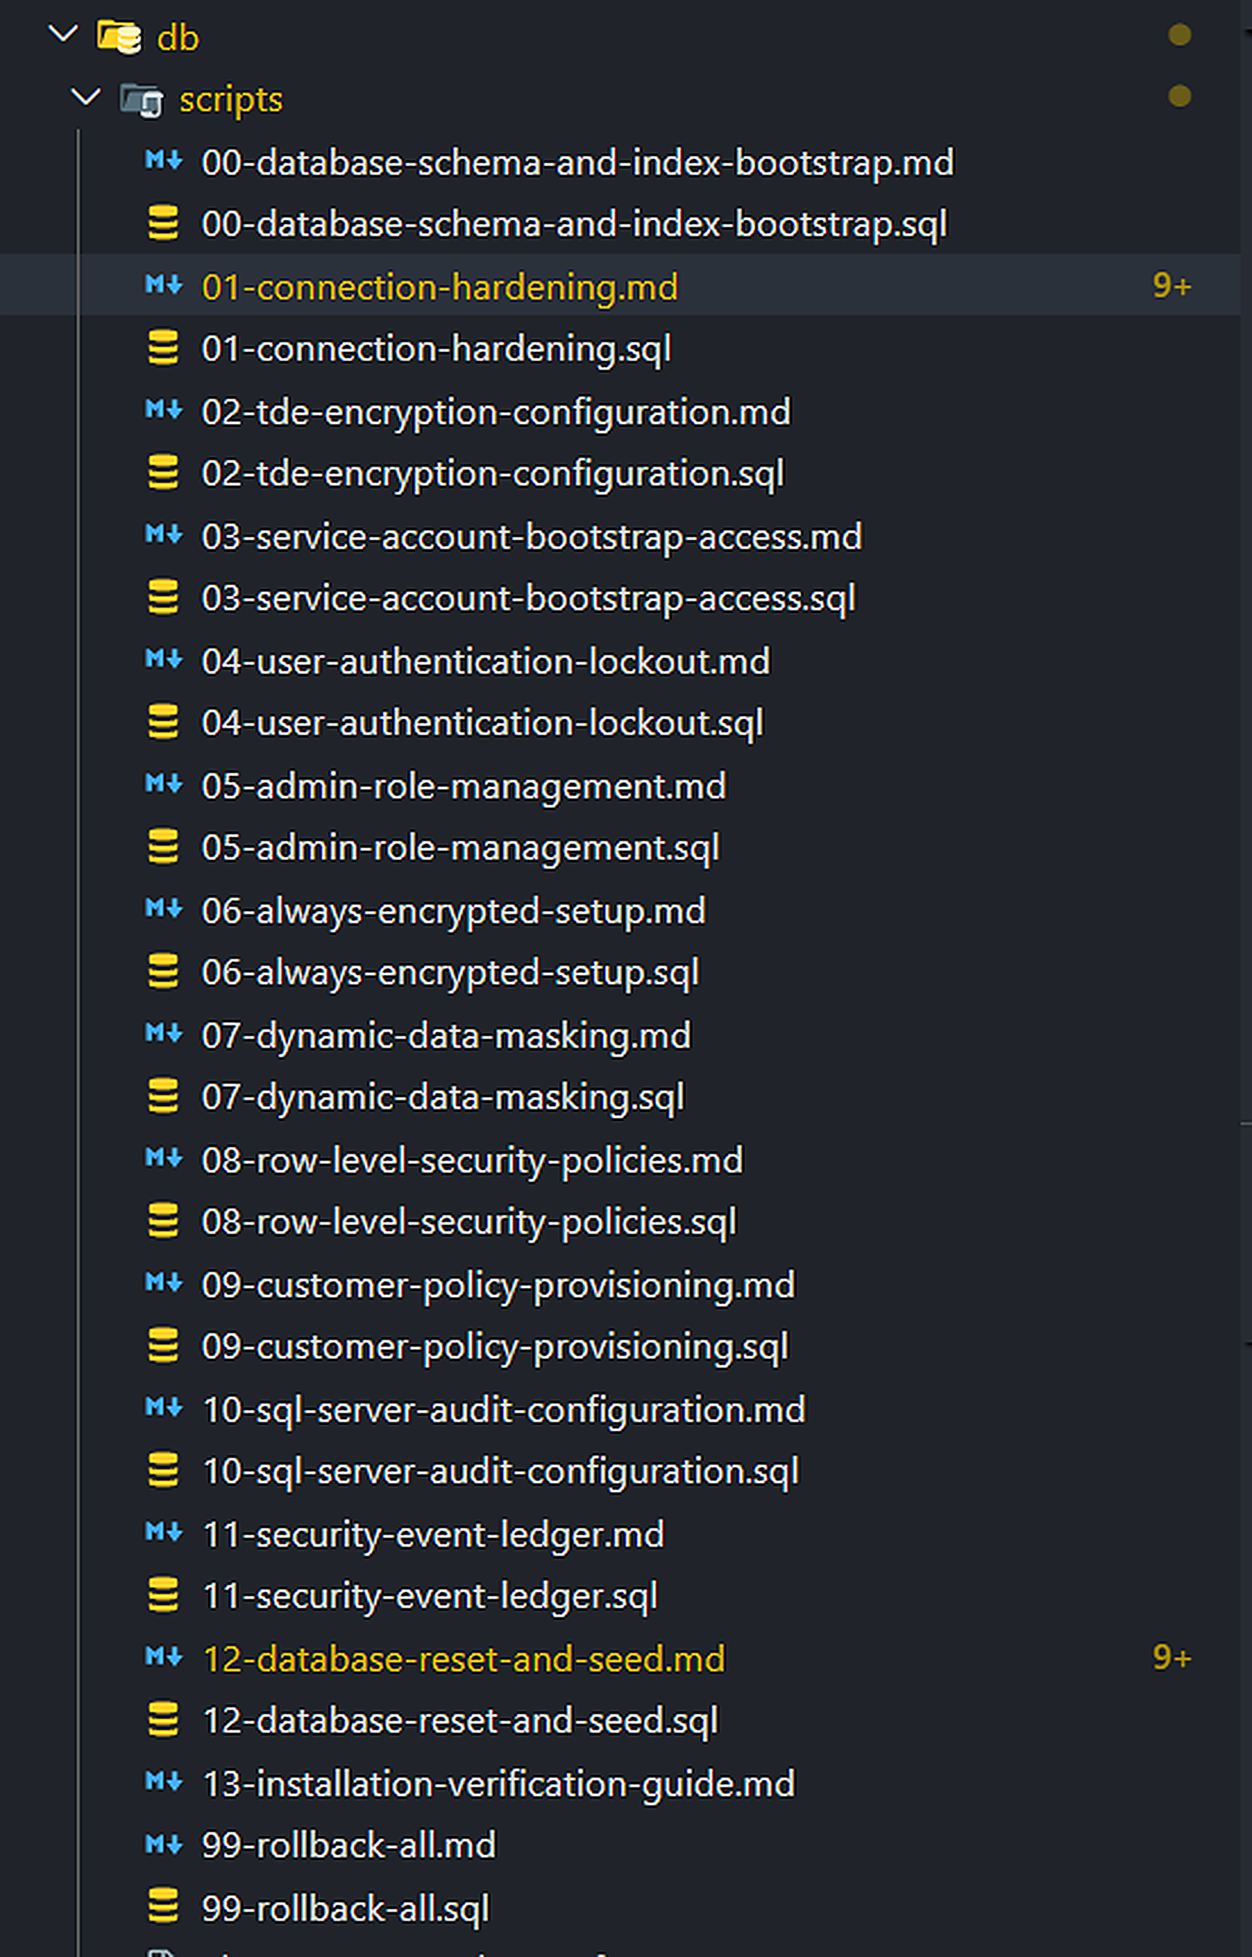Click SQL icon of 03-service-account-bootstrap-access.sql
Screen dimensions: 1252x1957
click(164, 597)
